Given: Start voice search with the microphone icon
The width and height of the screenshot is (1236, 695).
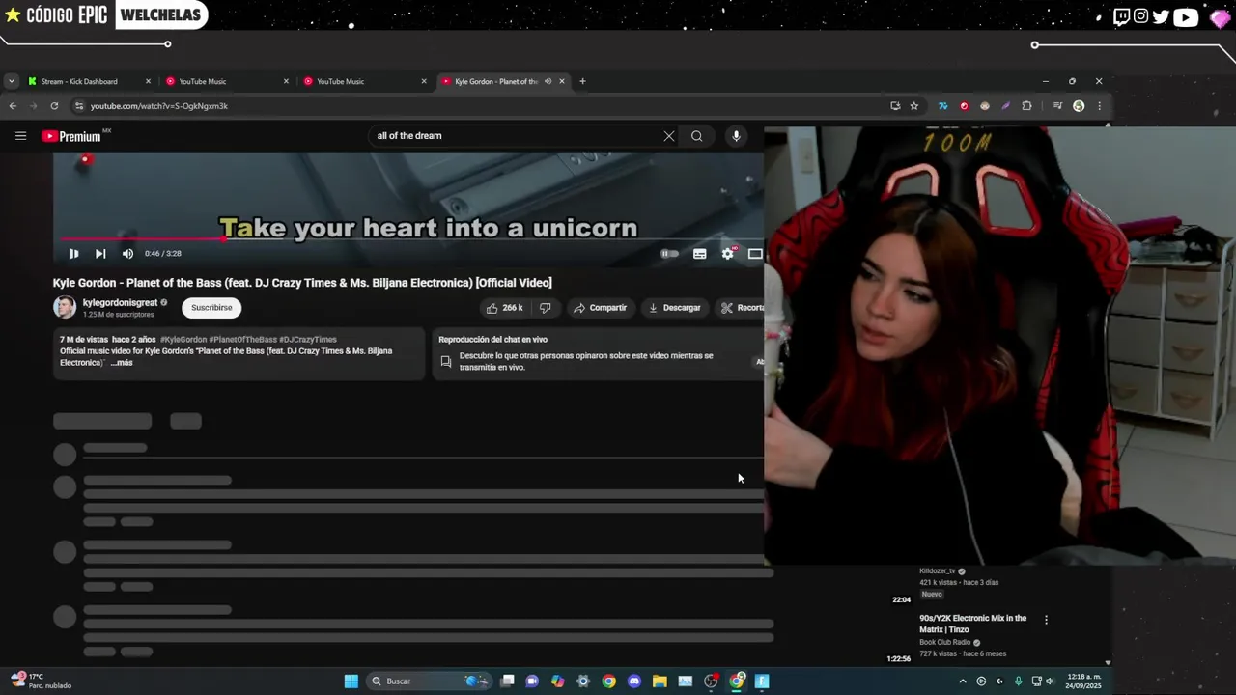Looking at the screenshot, I should click(x=736, y=136).
